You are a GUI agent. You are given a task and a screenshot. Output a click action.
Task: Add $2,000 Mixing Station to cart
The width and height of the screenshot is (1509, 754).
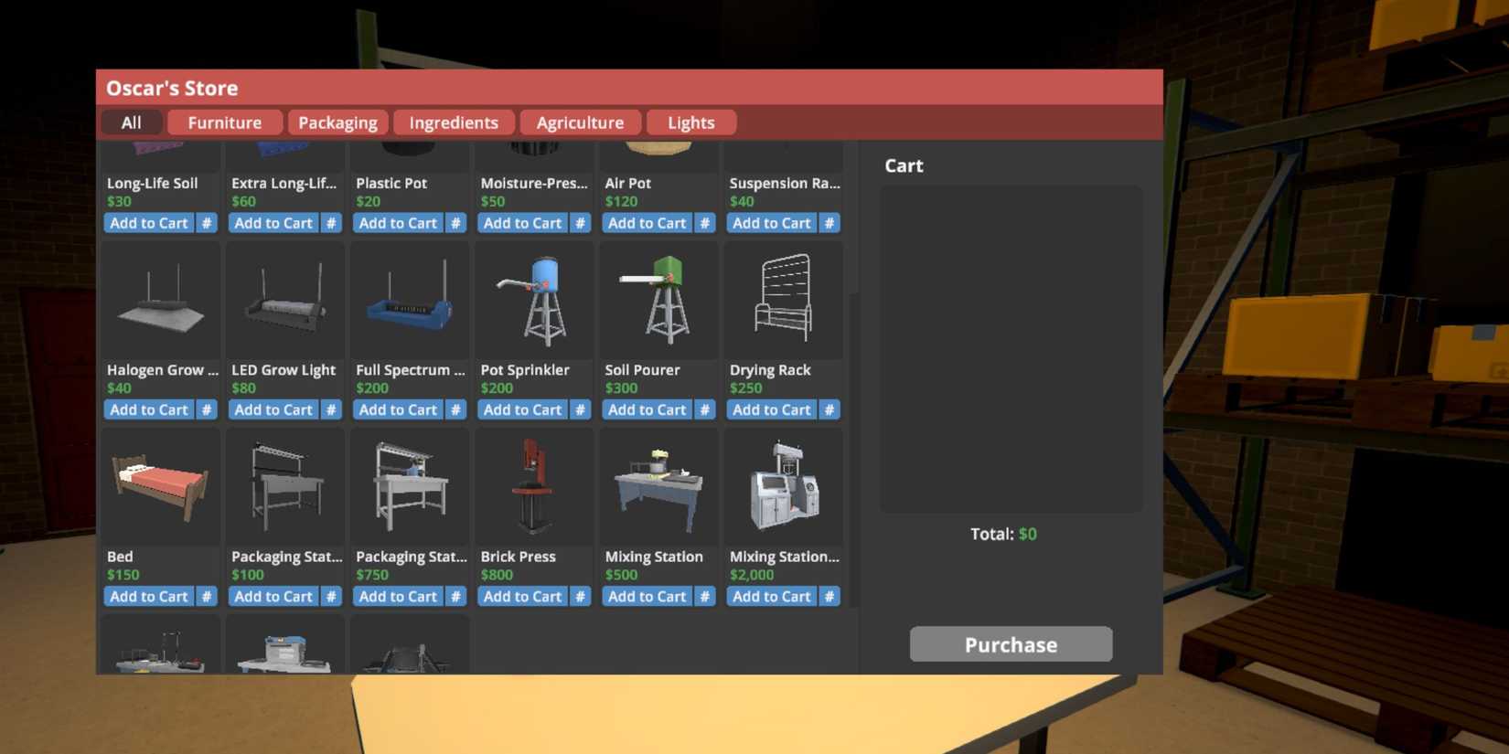click(x=771, y=596)
